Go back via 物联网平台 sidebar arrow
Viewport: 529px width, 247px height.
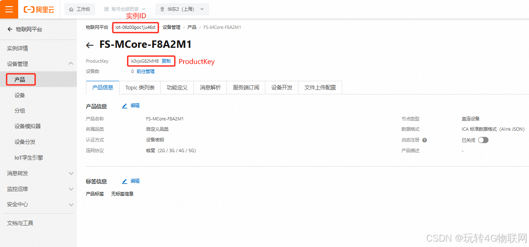tap(10, 29)
